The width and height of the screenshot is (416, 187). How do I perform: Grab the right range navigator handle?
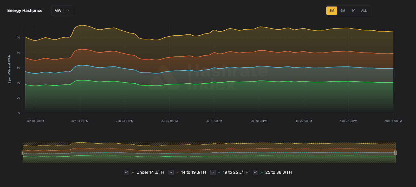[x=395, y=153]
